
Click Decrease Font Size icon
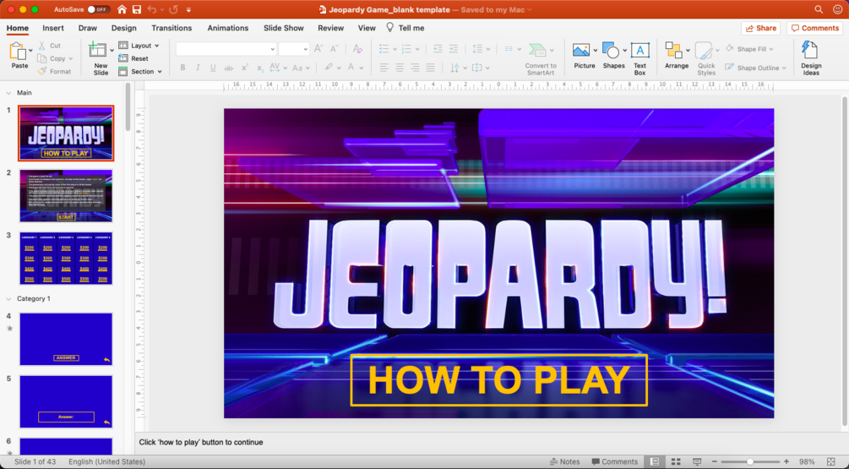(334, 49)
